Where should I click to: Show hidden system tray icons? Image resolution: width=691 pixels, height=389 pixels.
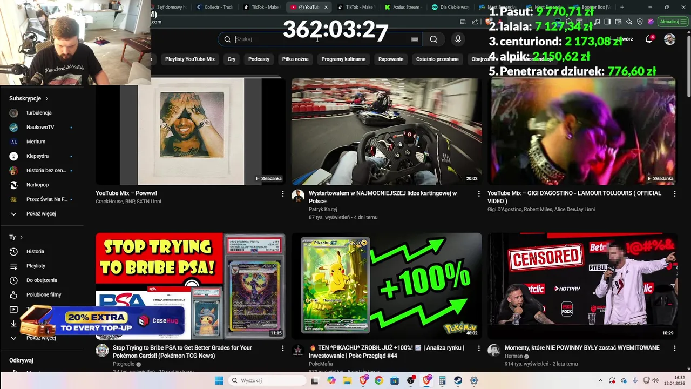600,380
